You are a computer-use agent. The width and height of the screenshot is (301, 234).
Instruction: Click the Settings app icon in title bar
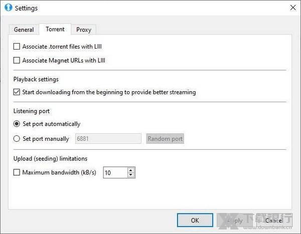8,8
